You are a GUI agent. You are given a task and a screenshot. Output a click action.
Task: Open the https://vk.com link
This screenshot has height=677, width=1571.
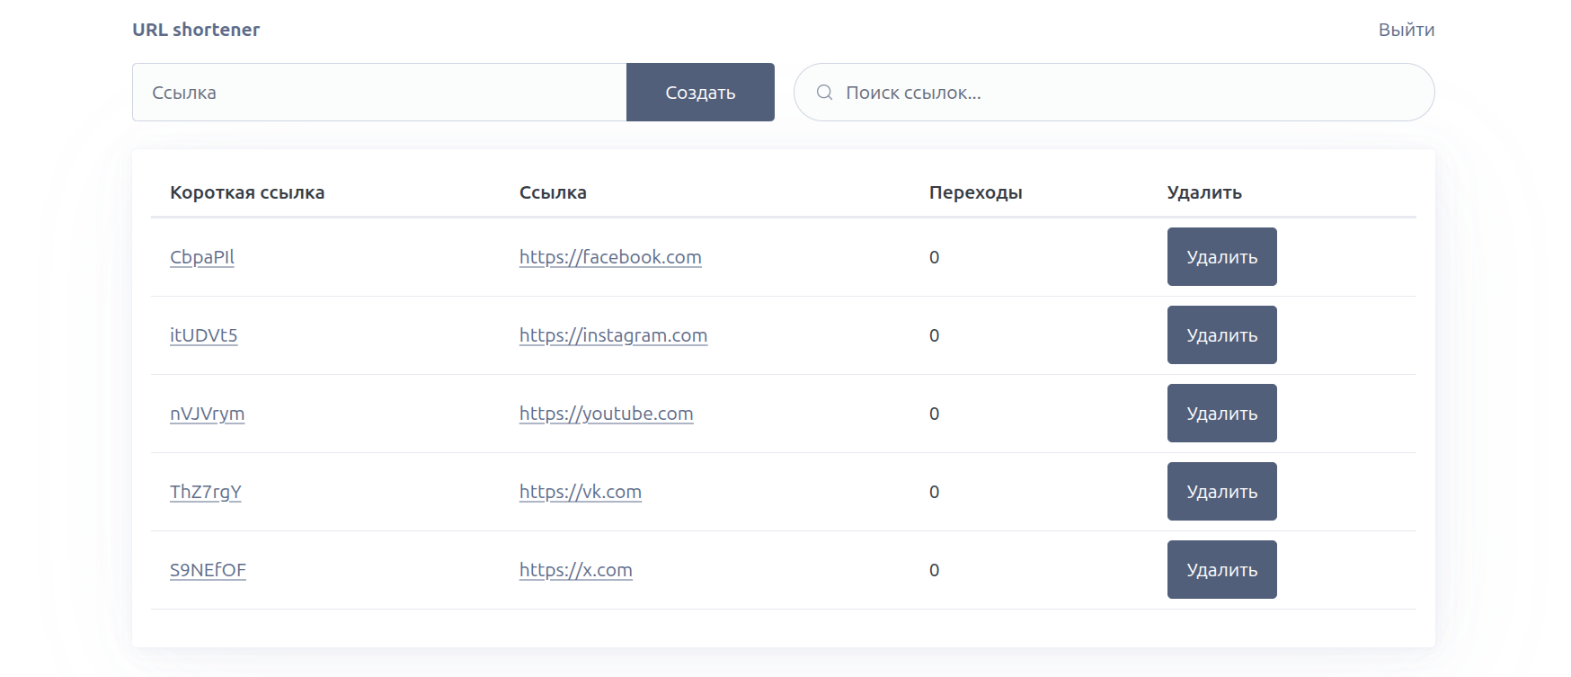(581, 492)
